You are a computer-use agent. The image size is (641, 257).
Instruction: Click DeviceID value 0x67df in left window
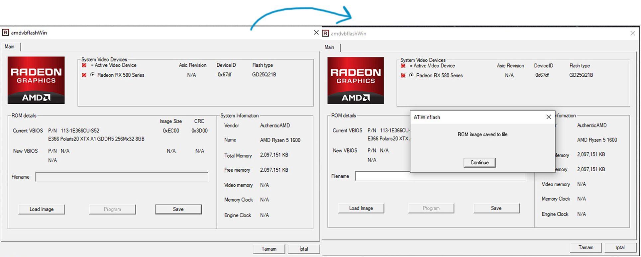pos(225,75)
